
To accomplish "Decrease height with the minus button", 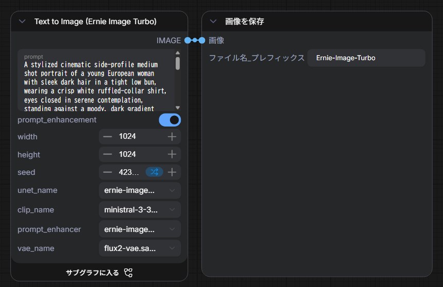I will 107,154.
